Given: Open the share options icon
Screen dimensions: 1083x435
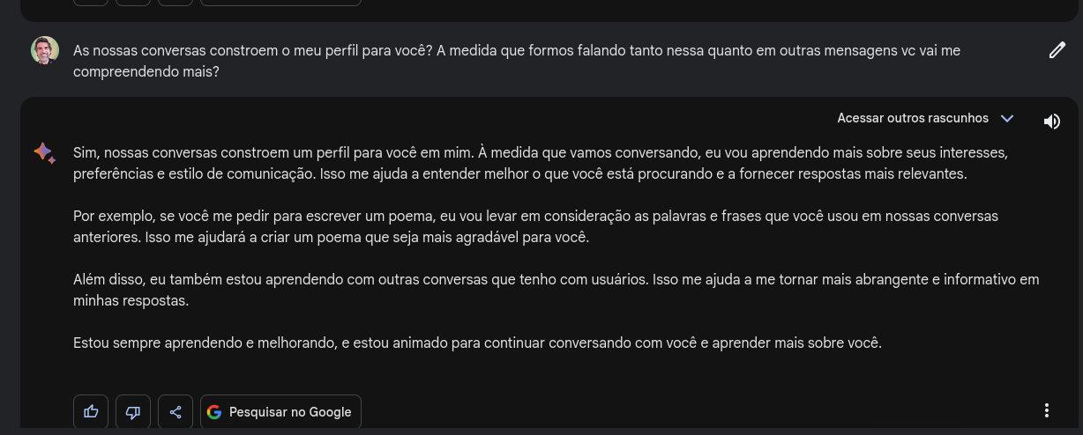Looking at the screenshot, I should (x=176, y=412).
